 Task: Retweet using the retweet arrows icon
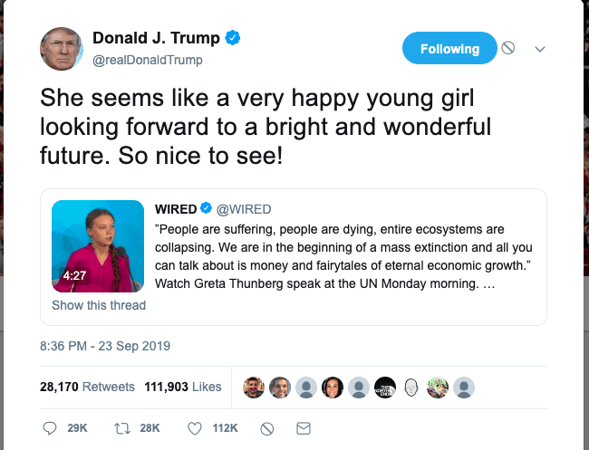coord(121,427)
